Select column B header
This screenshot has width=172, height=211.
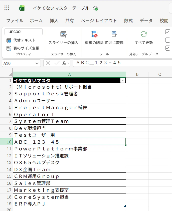(137, 74)
